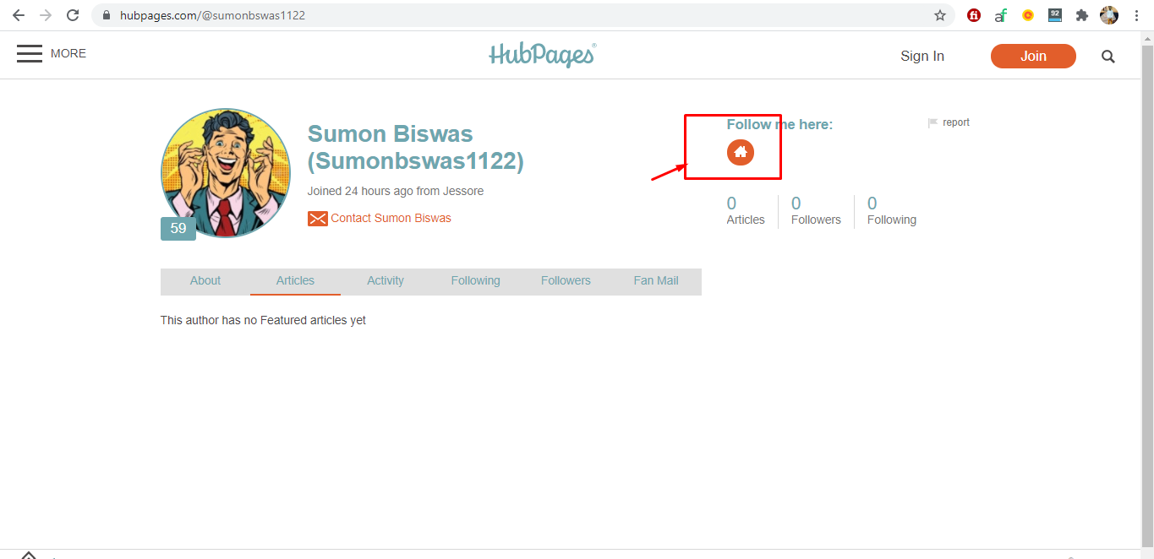Click the browser profile avatar
The width and height of the screenshot is (1154, 559).
pyautogui.click(x=1109, y=15)
